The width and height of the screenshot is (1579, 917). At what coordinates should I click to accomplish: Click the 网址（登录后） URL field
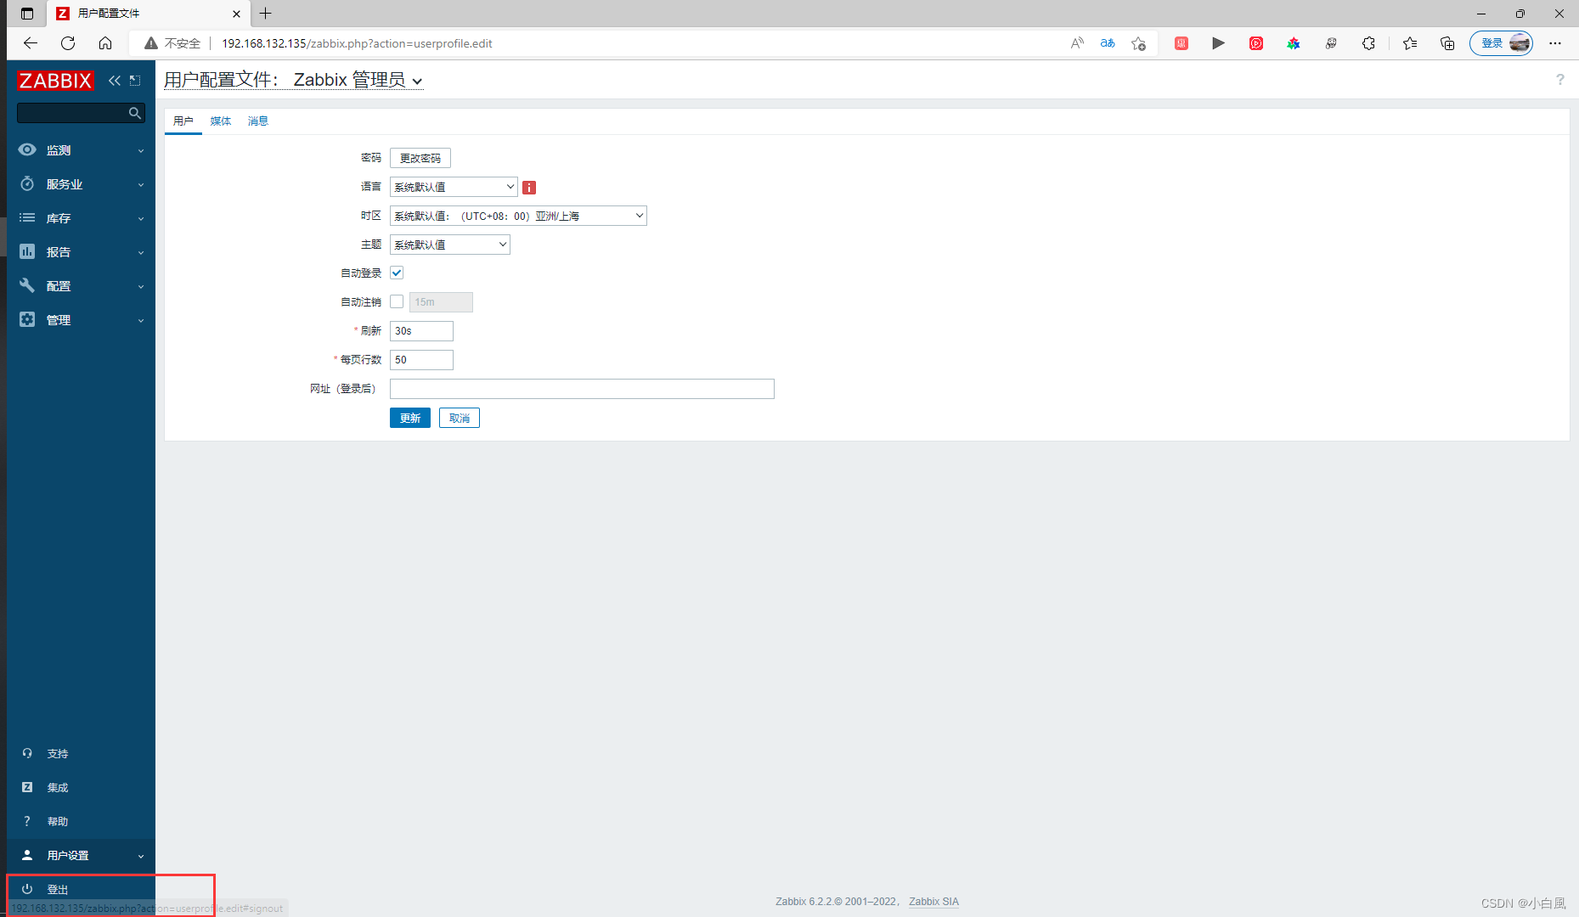(x=582, y=389)
